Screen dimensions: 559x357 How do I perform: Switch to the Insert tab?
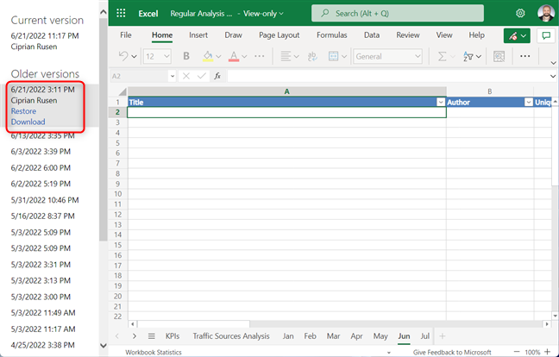point(198,34)
